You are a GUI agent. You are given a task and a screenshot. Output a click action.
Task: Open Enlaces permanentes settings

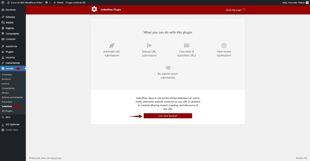[12, 97]
